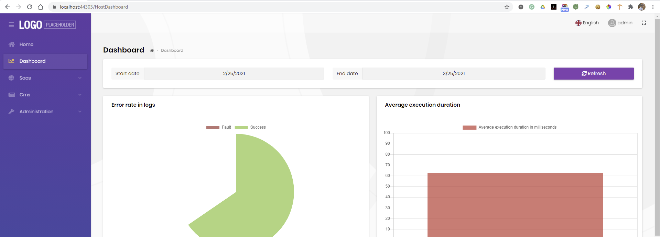Open the English language selector
The image size is (660, 237).
[587, 23]
